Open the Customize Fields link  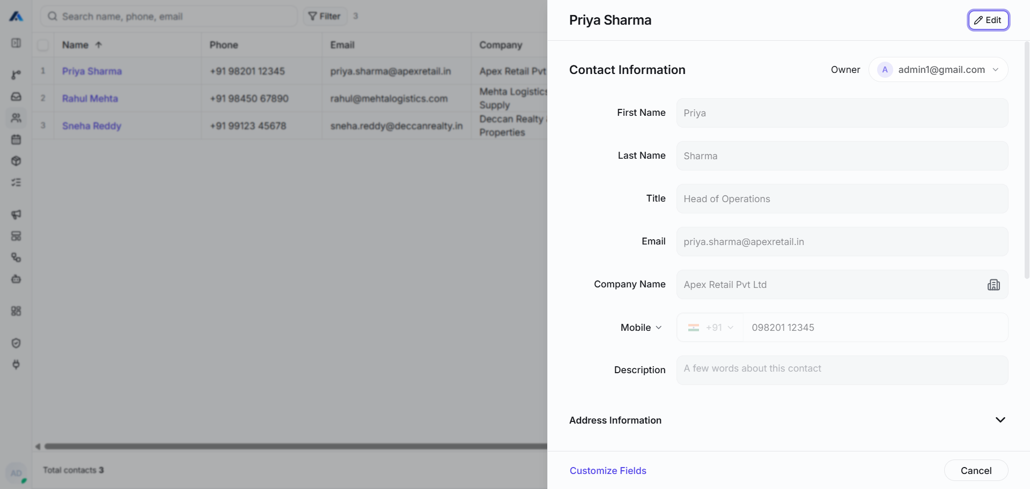(x=608, y=470)
